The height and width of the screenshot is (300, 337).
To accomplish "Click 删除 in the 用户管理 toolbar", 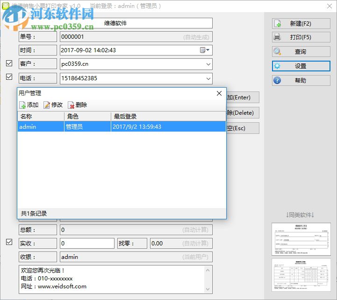I will tap(78, 105).
